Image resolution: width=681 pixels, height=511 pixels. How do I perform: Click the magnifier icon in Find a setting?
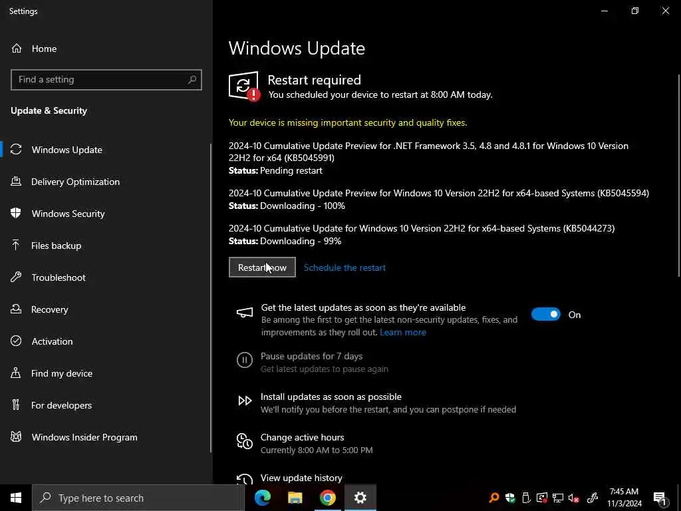[x=192, y=80]
